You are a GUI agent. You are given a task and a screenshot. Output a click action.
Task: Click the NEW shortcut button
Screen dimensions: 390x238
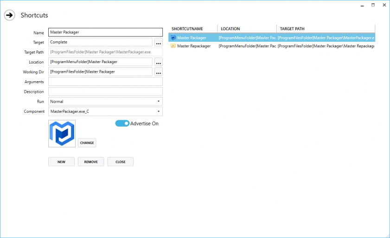click(x=61, y=162)
